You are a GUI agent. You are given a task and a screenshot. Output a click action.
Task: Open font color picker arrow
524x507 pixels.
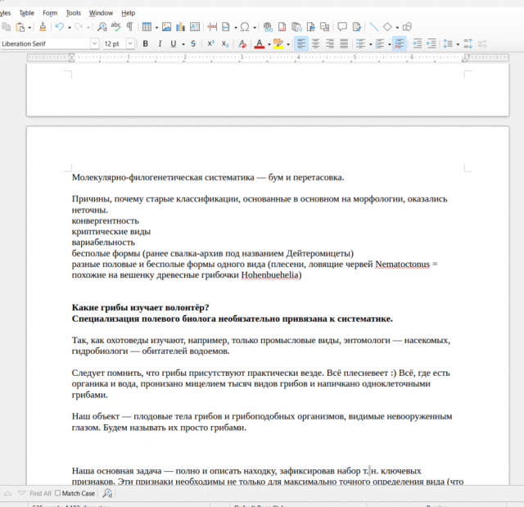coord(269,44)
